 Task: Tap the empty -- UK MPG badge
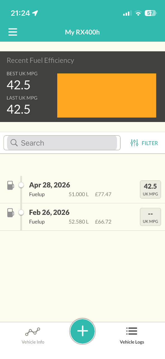(150, 217)
